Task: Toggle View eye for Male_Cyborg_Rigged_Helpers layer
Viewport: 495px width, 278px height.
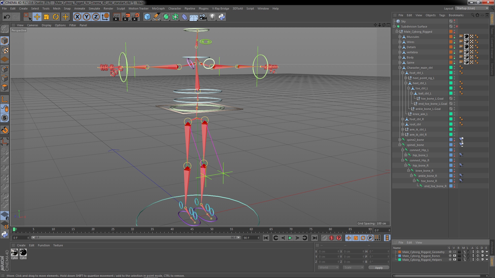Action: point(455,260)
